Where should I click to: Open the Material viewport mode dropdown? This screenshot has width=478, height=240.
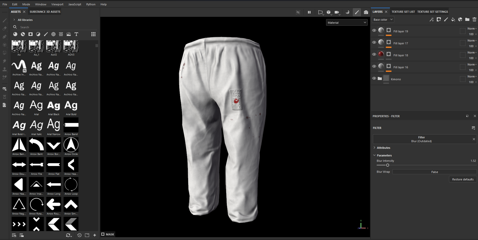(x=347, y=23)
